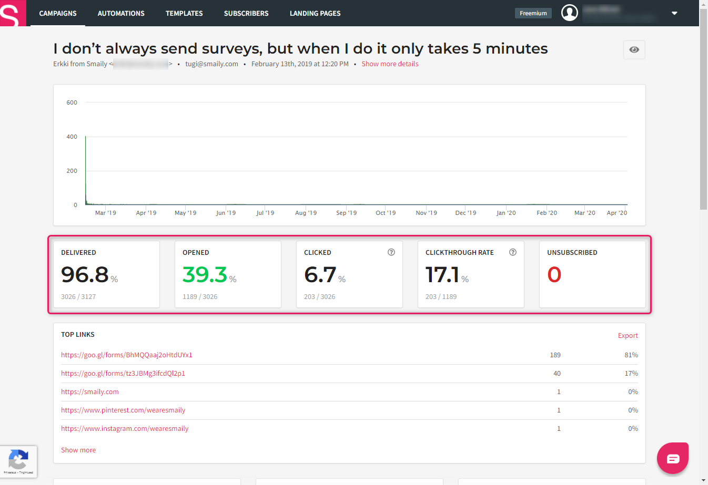
Task: Open the user profile avatar icon
Action: (570, 13)
